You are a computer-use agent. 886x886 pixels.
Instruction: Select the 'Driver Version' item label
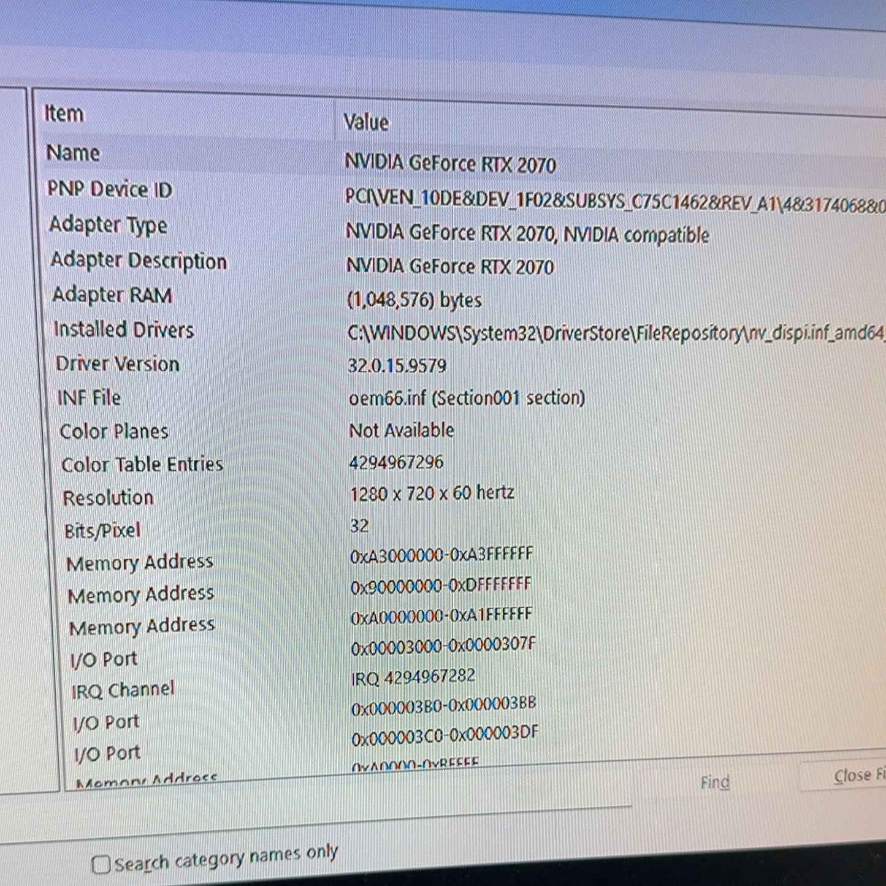[118, 364]
